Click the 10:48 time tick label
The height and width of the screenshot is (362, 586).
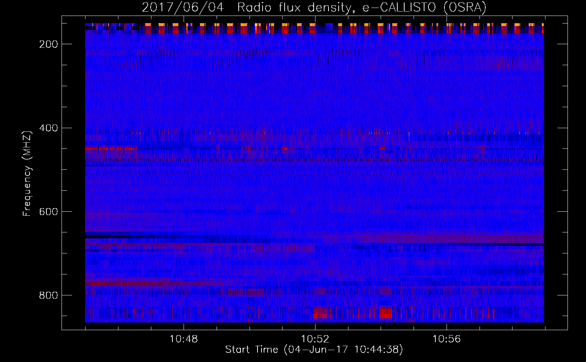pos(184,339)
